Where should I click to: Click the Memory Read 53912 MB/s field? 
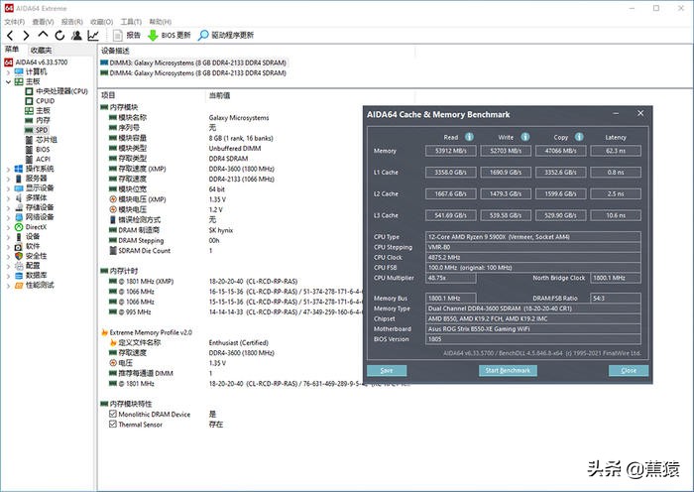(450, 151)
